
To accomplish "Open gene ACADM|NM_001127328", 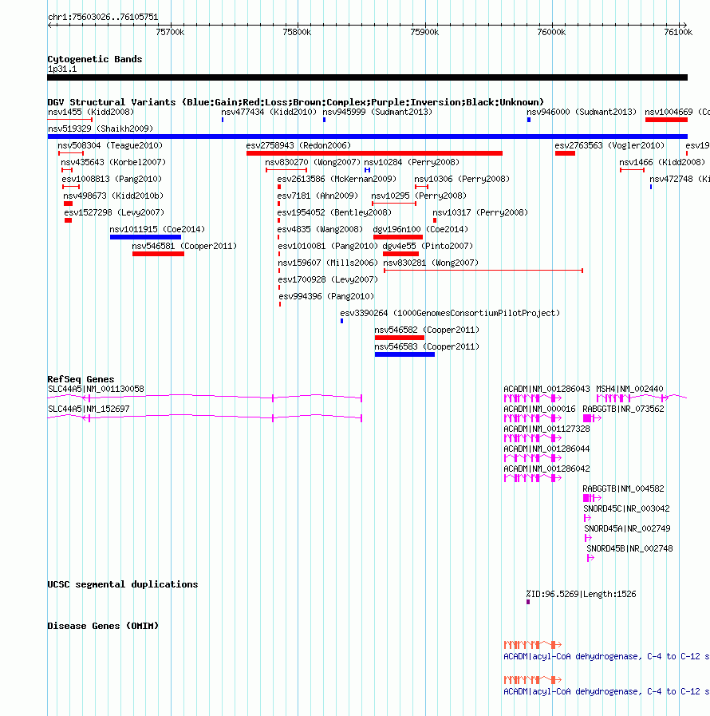I will (x=546, y=429).
